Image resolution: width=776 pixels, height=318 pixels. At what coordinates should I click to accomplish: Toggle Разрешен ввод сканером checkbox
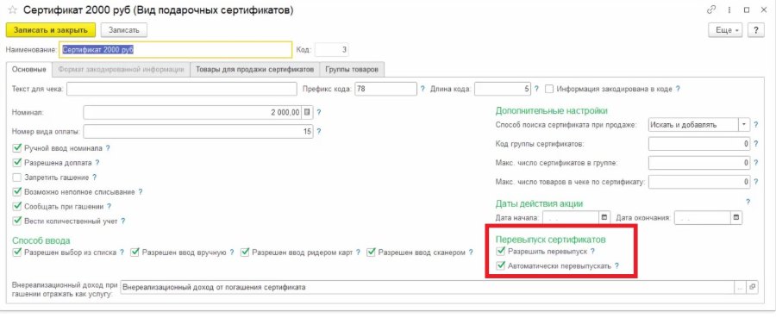(371, 253)
